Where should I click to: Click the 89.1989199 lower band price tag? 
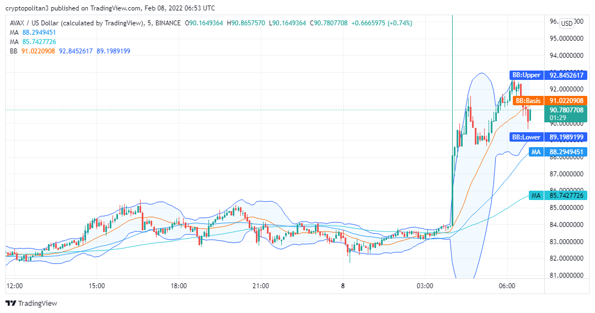tap(566, 137)
